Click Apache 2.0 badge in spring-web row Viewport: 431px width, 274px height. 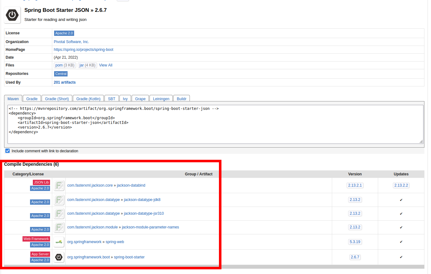(x=40, y=245)
